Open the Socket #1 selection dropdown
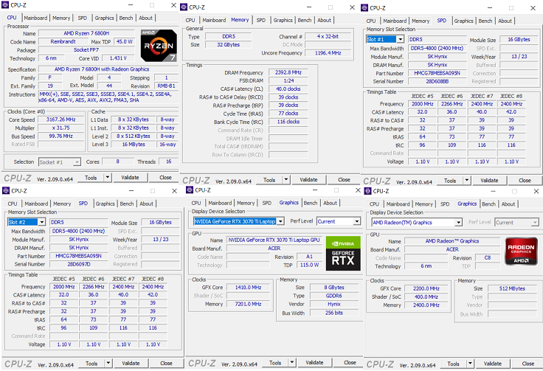 (x=77, y=162)
